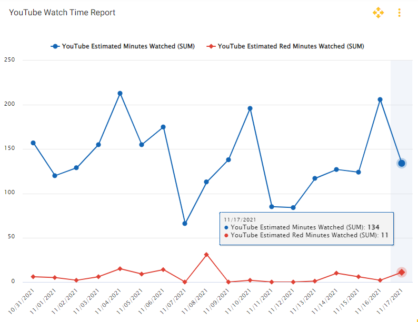Open the three-dot options menu
Image resolution: width=418 pixels, height=322 pixels.
tap(400, 13)
